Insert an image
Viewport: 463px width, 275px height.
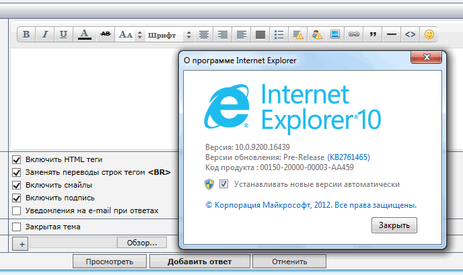point(335,34)
